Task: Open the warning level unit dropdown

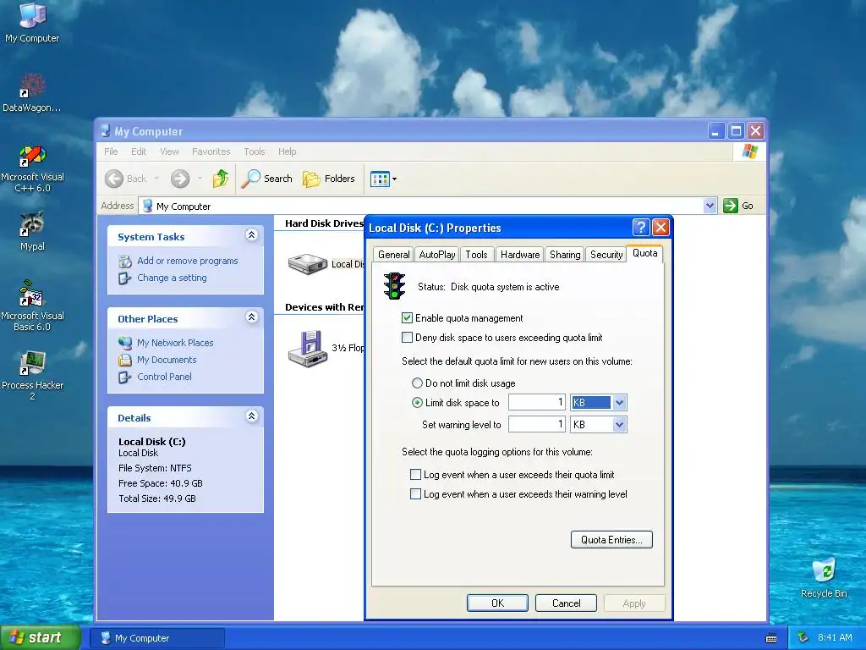Action: coord(619,425)
